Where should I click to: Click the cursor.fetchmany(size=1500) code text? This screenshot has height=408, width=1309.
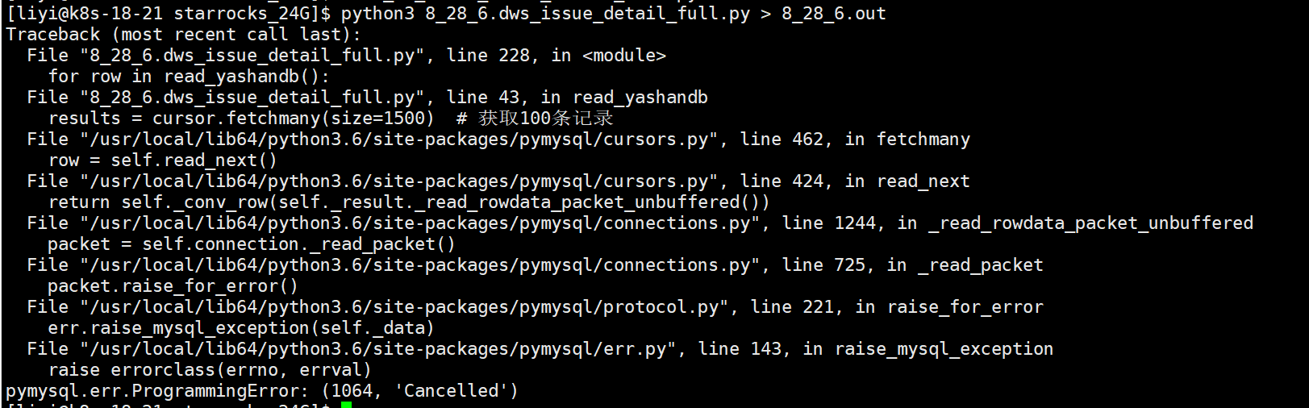(x=294, y=119)
